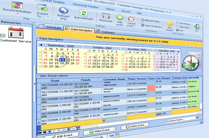Expand the Cancel event dropdown
Viewport: 209px width, 138px height.
coord(136,26)
